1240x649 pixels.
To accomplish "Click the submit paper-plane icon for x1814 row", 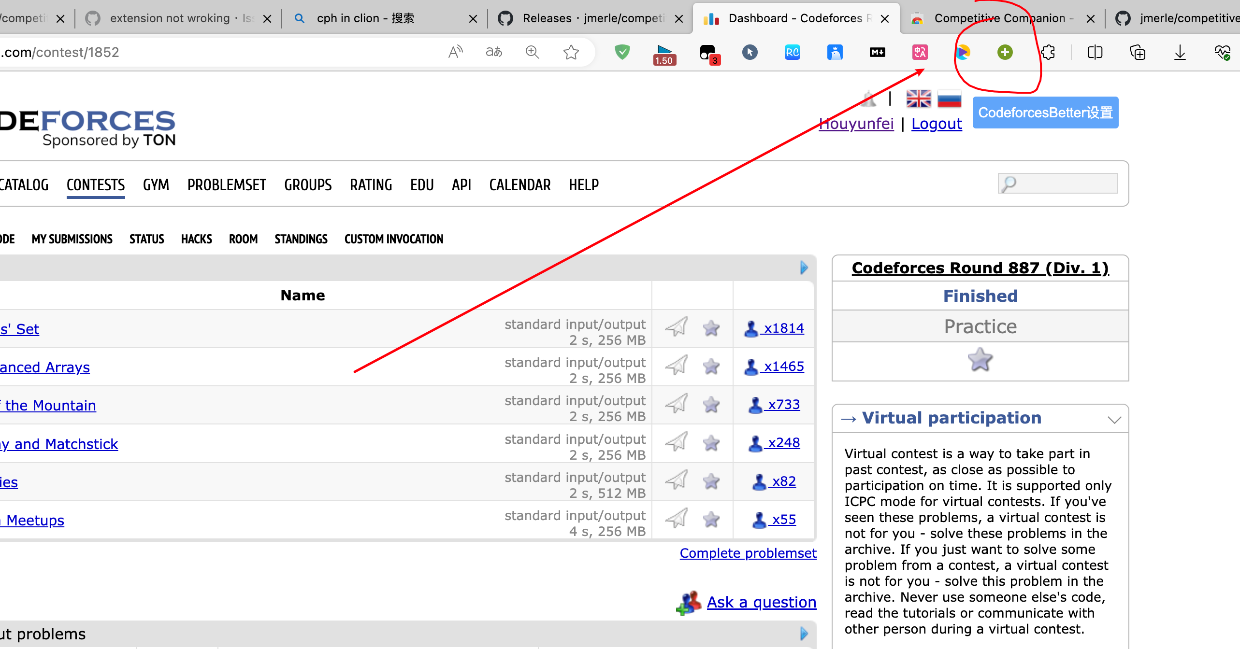I will tap(677, 327).
